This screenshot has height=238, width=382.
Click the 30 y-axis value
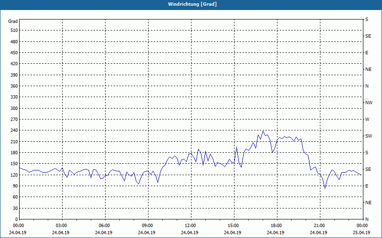point(15,208)
